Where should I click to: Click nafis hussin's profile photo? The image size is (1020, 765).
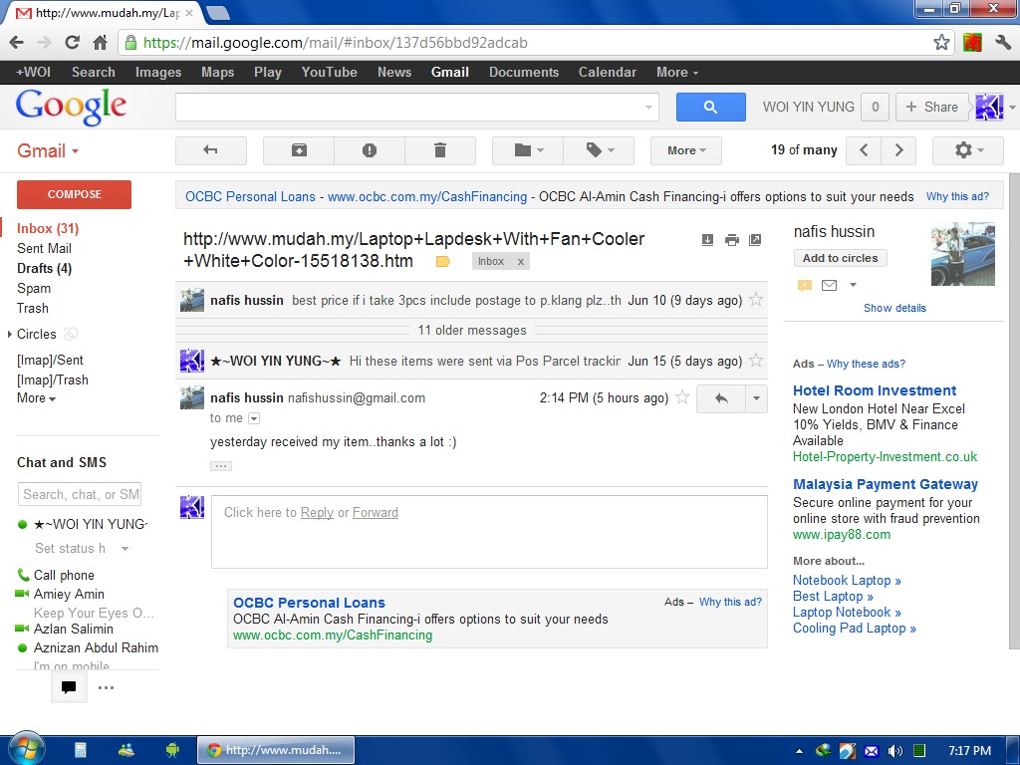[x=963, y=254]
